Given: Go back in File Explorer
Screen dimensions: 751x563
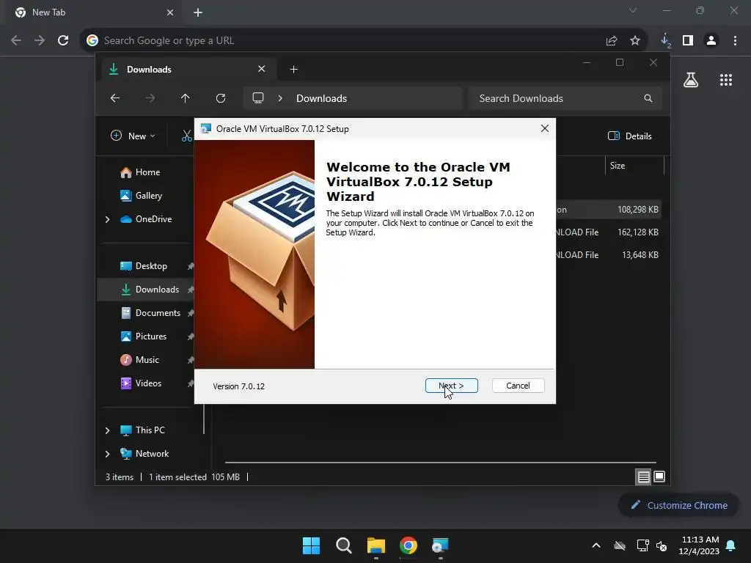Looking at the screenshot, I should pyautogui.click(x=115, y=98).
